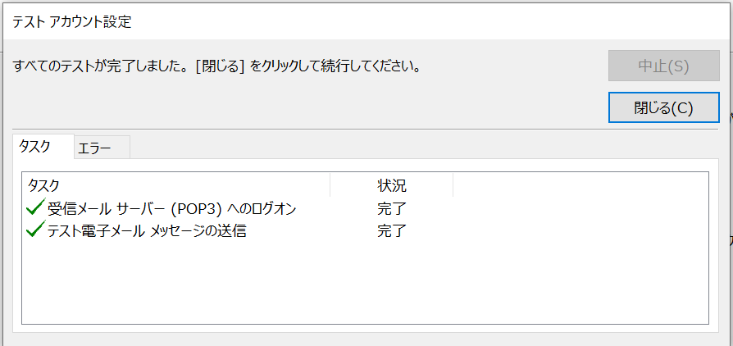This screenshot has height=346, width=733.
Task: Click the divider right of 状況 header
Action: point(453,185)
